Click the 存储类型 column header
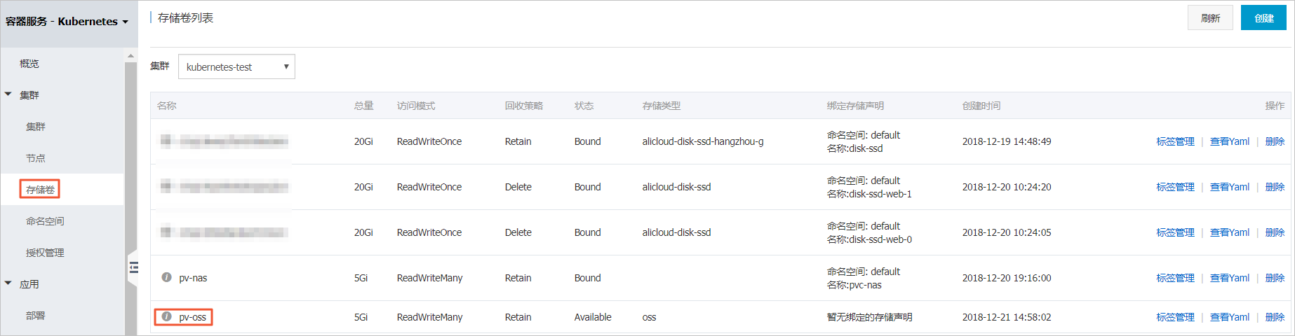This screenshot has height=336, width=1295. point(662,106)
